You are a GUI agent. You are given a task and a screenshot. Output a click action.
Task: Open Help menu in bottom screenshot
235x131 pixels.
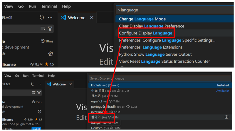point(51,76)
